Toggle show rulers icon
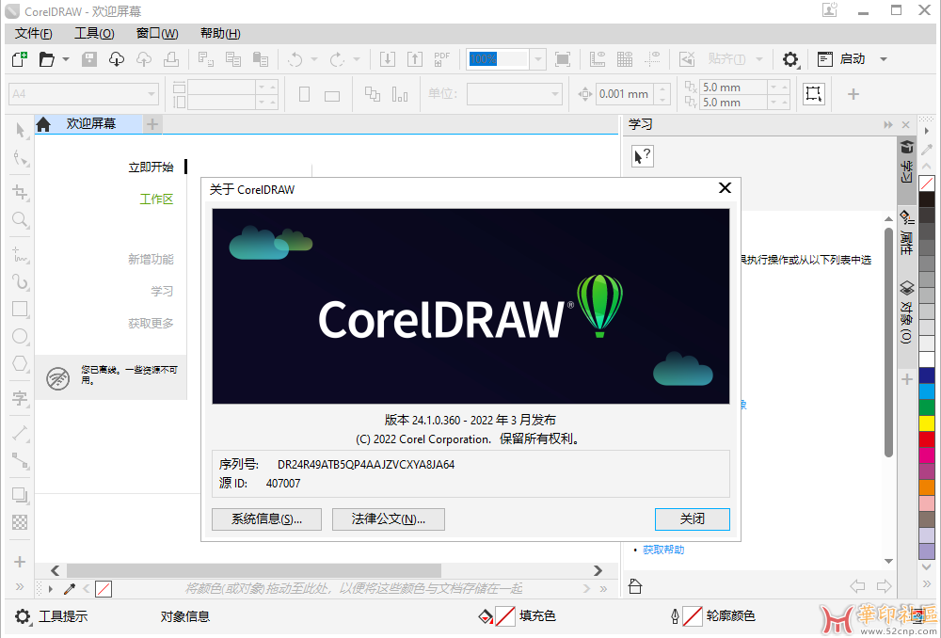Image resolution: width=941 pixels, height=638 pixels. pyautogui.click(x=598, y=59)
